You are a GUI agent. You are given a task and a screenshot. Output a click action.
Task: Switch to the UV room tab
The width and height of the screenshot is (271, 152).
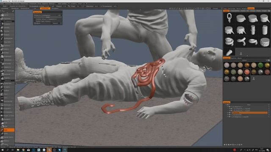pos(35,8)
